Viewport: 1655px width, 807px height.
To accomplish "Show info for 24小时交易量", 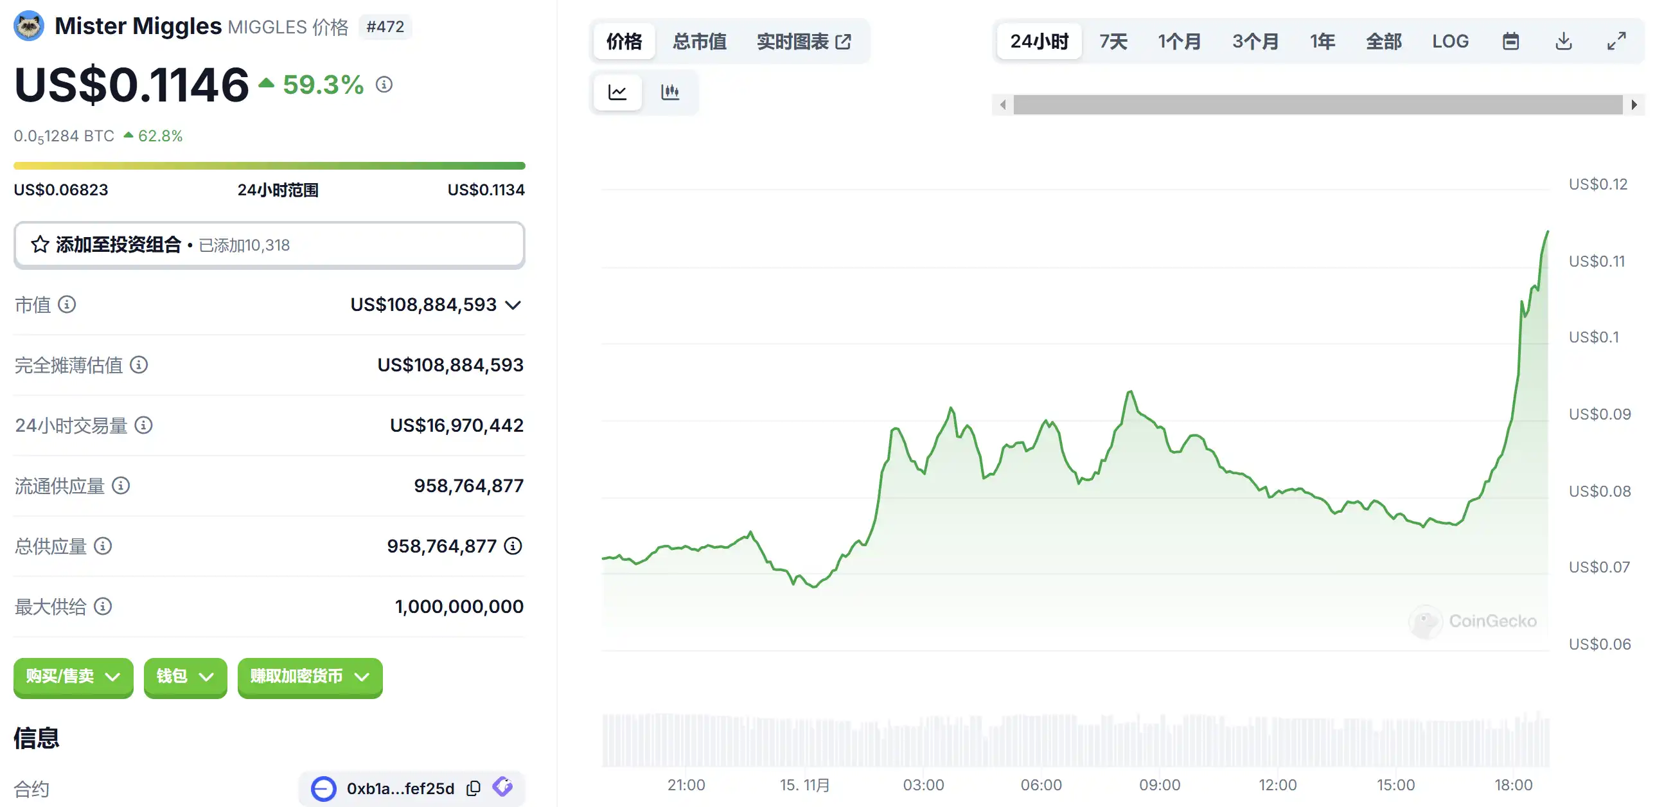I will click(x=144, y=425).
